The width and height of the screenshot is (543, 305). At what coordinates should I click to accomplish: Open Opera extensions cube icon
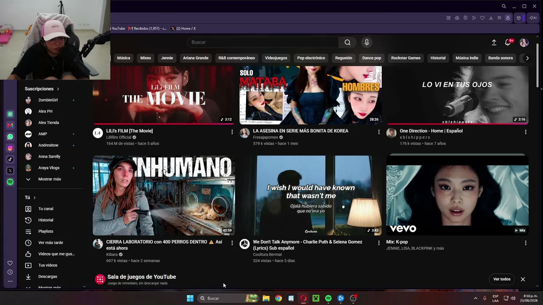pyautogui.click(x=518, y=18)
